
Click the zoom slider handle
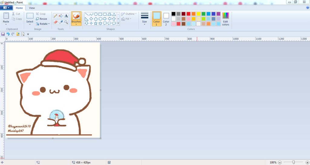coord(294,163)
